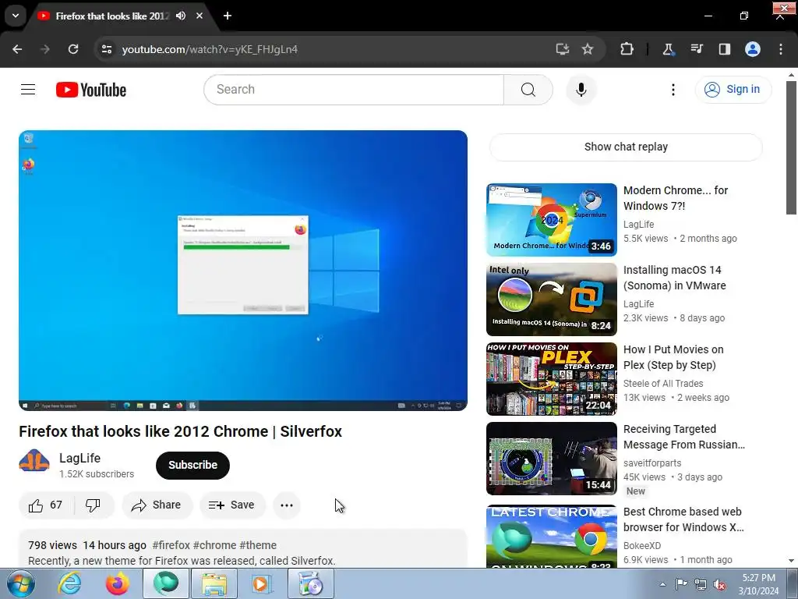Screen dimensions: 798x599
Task: Click the browser forward arrow
Action: click(x=45, y=49)
